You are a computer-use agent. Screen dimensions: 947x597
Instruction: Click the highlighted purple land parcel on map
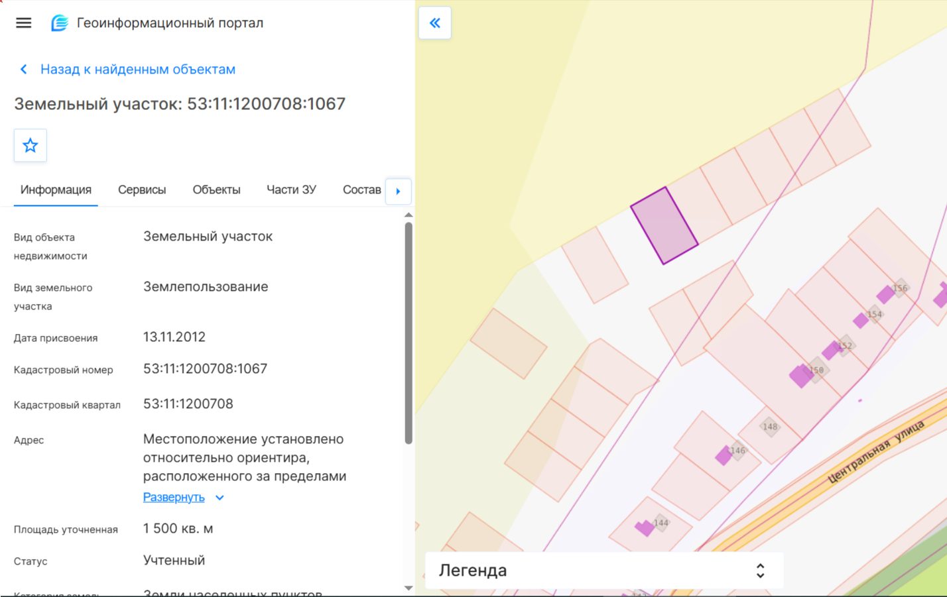click(x=664, y=226)
